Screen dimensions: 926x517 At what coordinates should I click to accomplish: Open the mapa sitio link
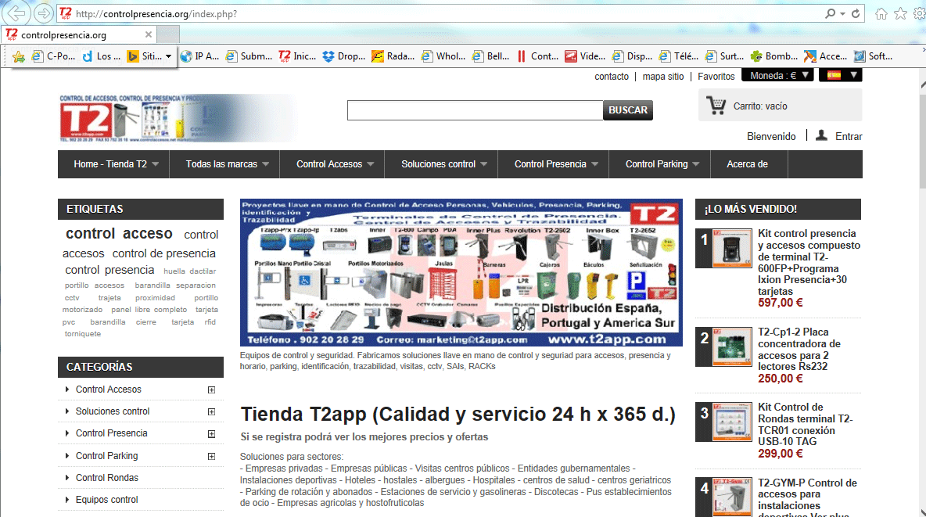pyautogui.click(x=662, y=76)
